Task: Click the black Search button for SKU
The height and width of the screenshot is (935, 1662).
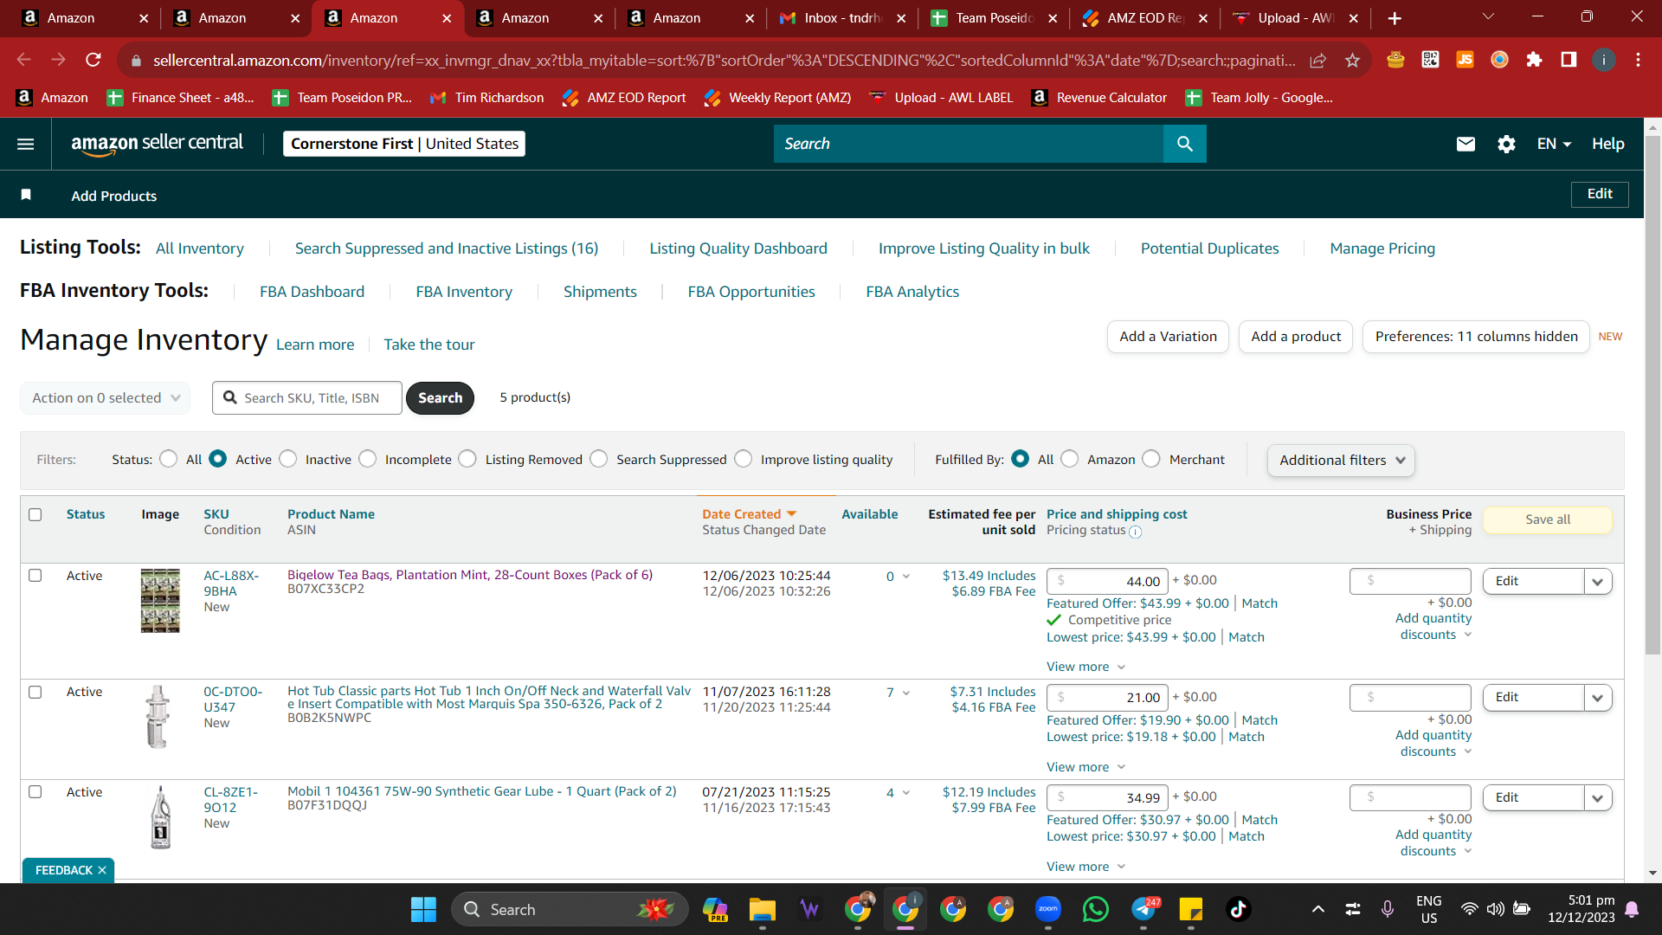Action: click(440, 398)
